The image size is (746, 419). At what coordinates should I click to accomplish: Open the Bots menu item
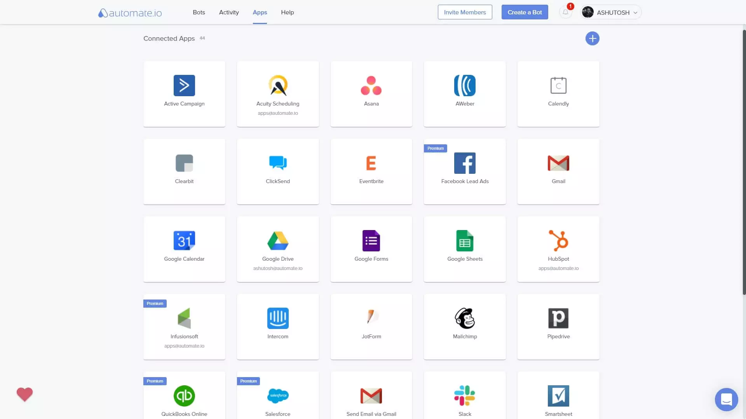(x=199, y=12)
